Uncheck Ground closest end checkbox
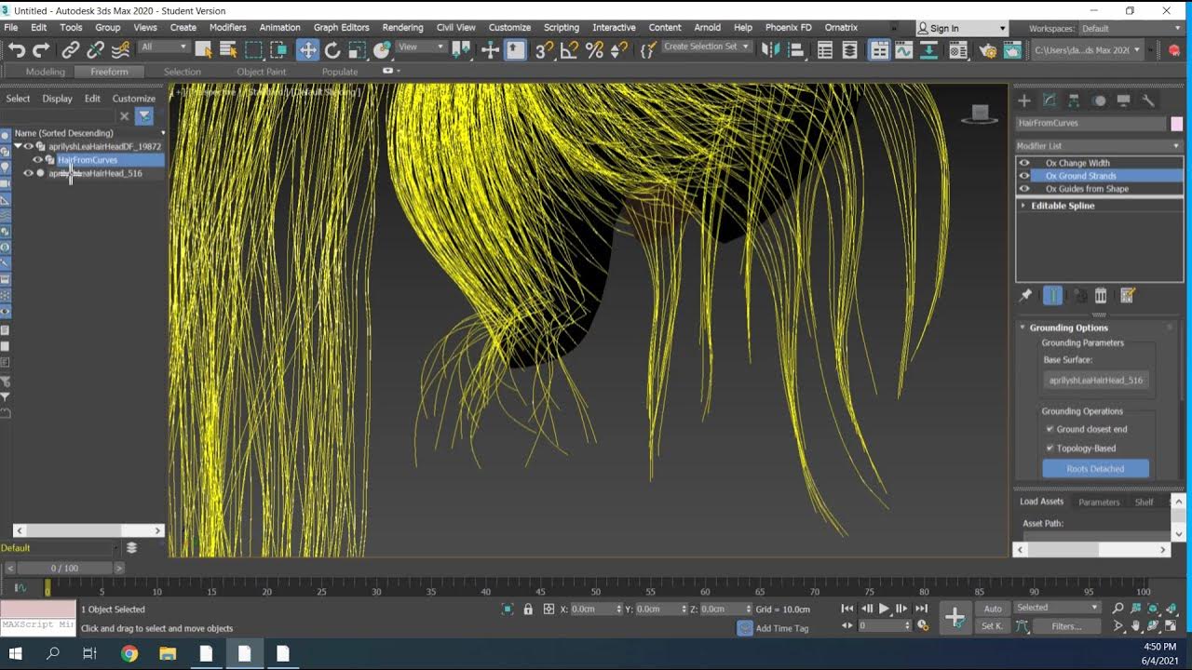The height and width of the screenshot is (670, 1192). tap(1050, 429)
